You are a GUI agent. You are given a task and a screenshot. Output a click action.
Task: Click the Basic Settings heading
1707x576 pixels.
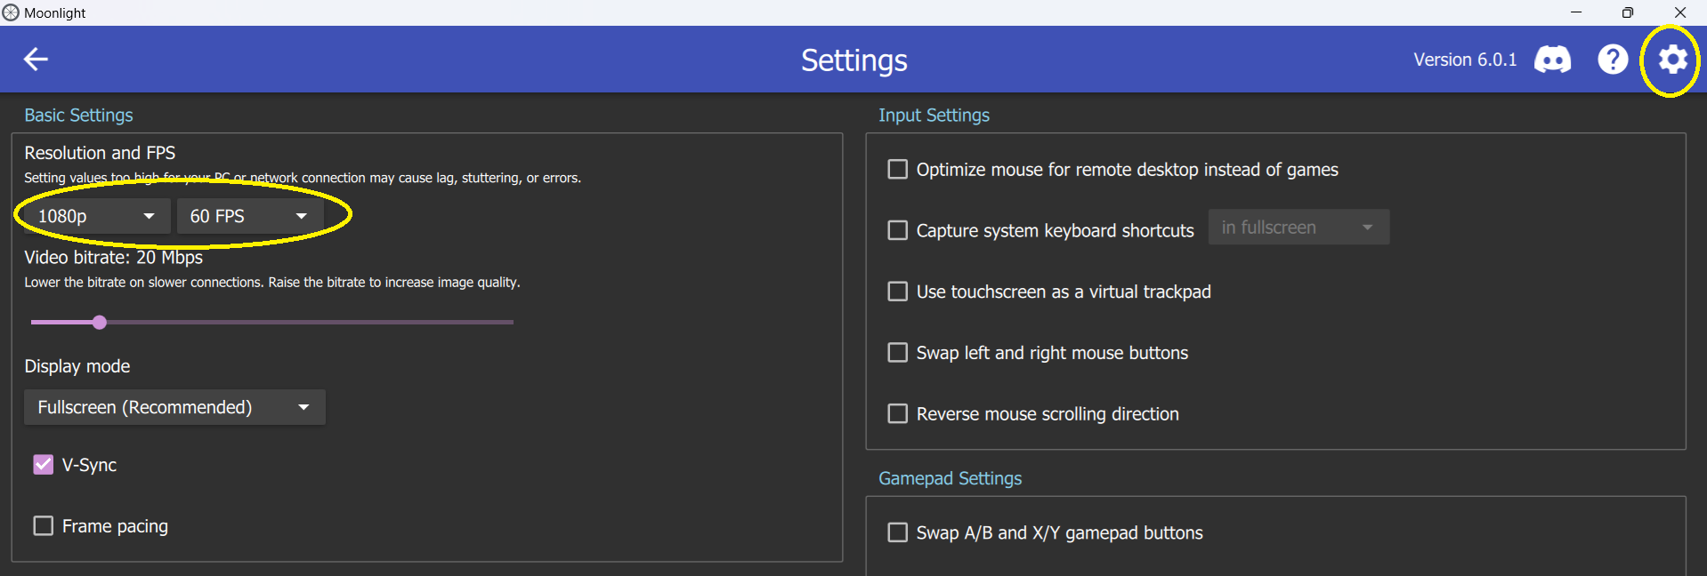(x=78, y=116)
